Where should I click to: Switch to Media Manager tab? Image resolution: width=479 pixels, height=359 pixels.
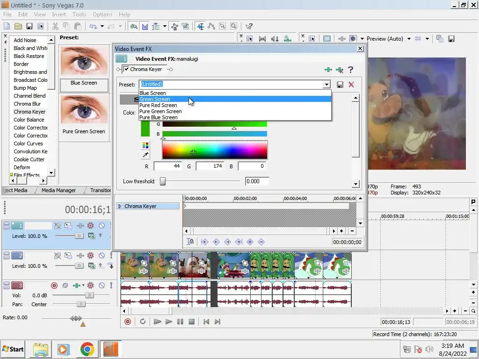tap(58, 190)
